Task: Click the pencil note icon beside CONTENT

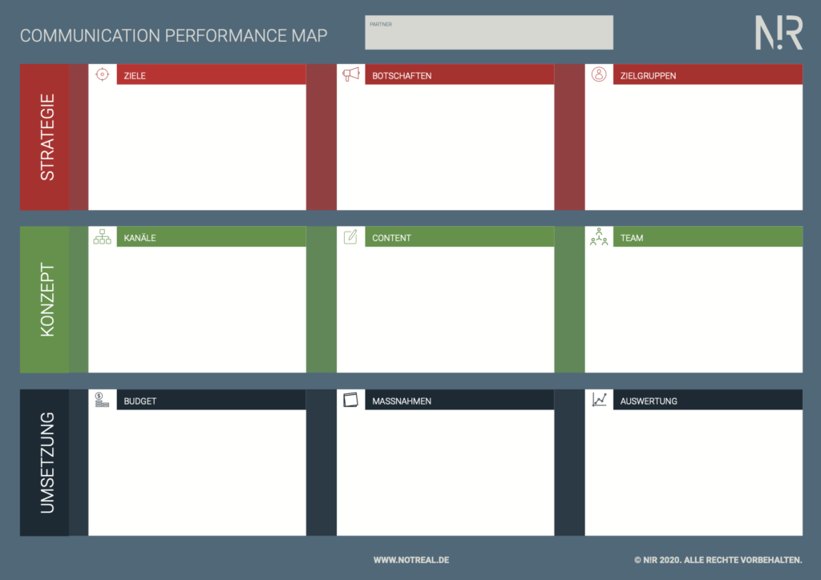Action: 350,237
